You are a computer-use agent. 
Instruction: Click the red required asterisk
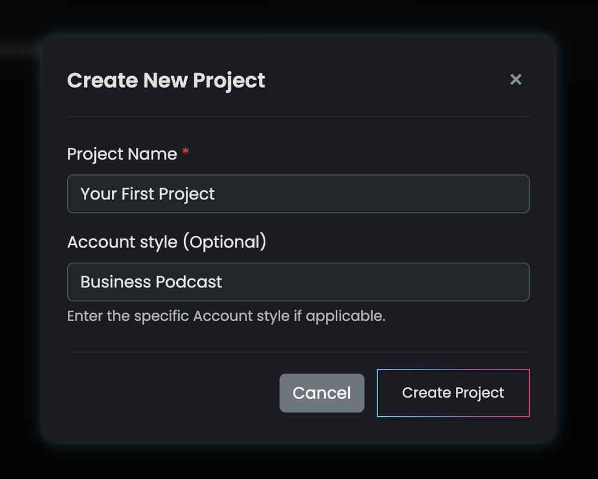click(186, 153)
